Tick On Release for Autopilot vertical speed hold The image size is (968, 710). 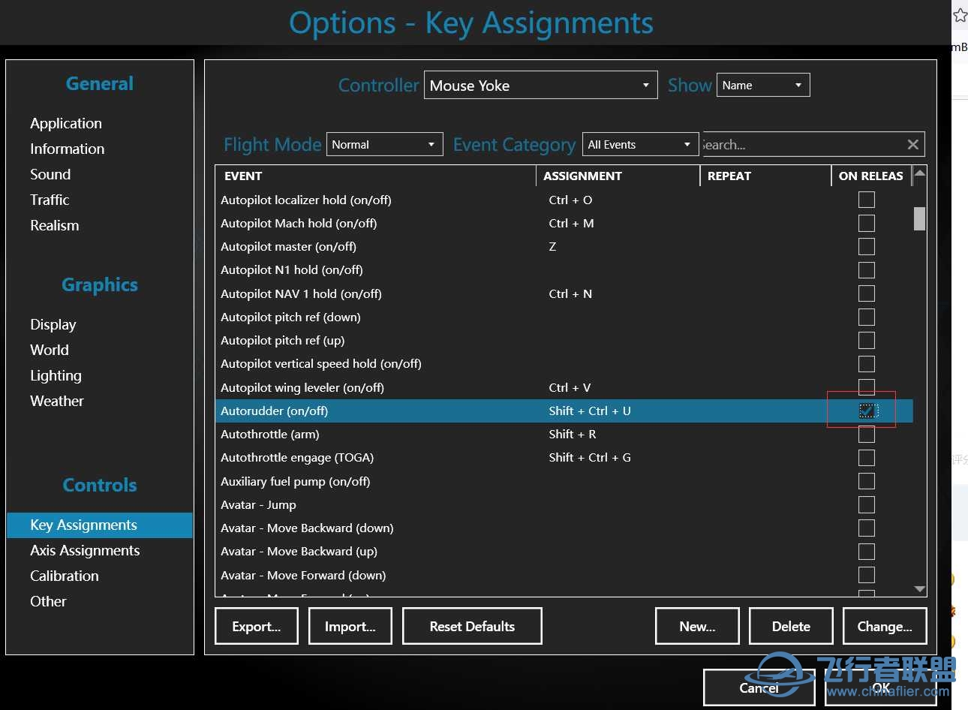pyautogui.click(x=867, y=364)
